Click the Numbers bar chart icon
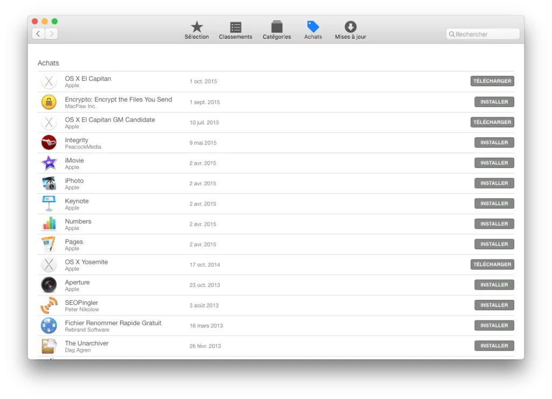Image resolution: width=552 pixels, height=399 pixels. tap(49, 224)
